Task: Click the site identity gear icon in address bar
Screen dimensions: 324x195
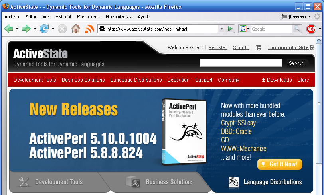Action: (x=102, y=29)
